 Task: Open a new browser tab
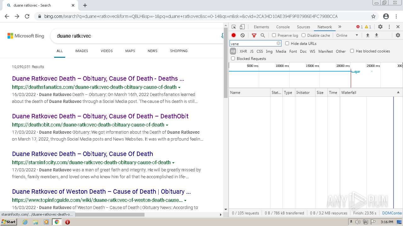pyautogui.click(x=85, y=5)
